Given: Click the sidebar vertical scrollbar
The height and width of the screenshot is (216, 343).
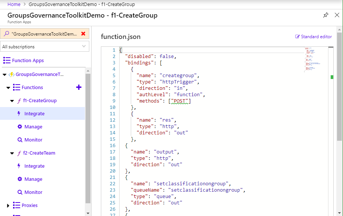Looking at the screenshot, I should coord(88,139).
